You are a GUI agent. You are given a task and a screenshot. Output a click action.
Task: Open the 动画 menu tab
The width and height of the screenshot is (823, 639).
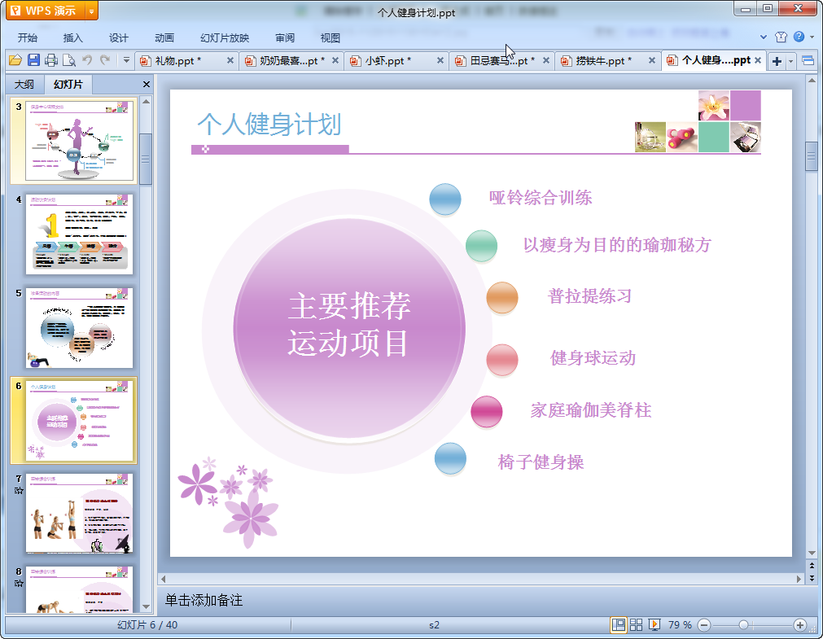(164, 37)
